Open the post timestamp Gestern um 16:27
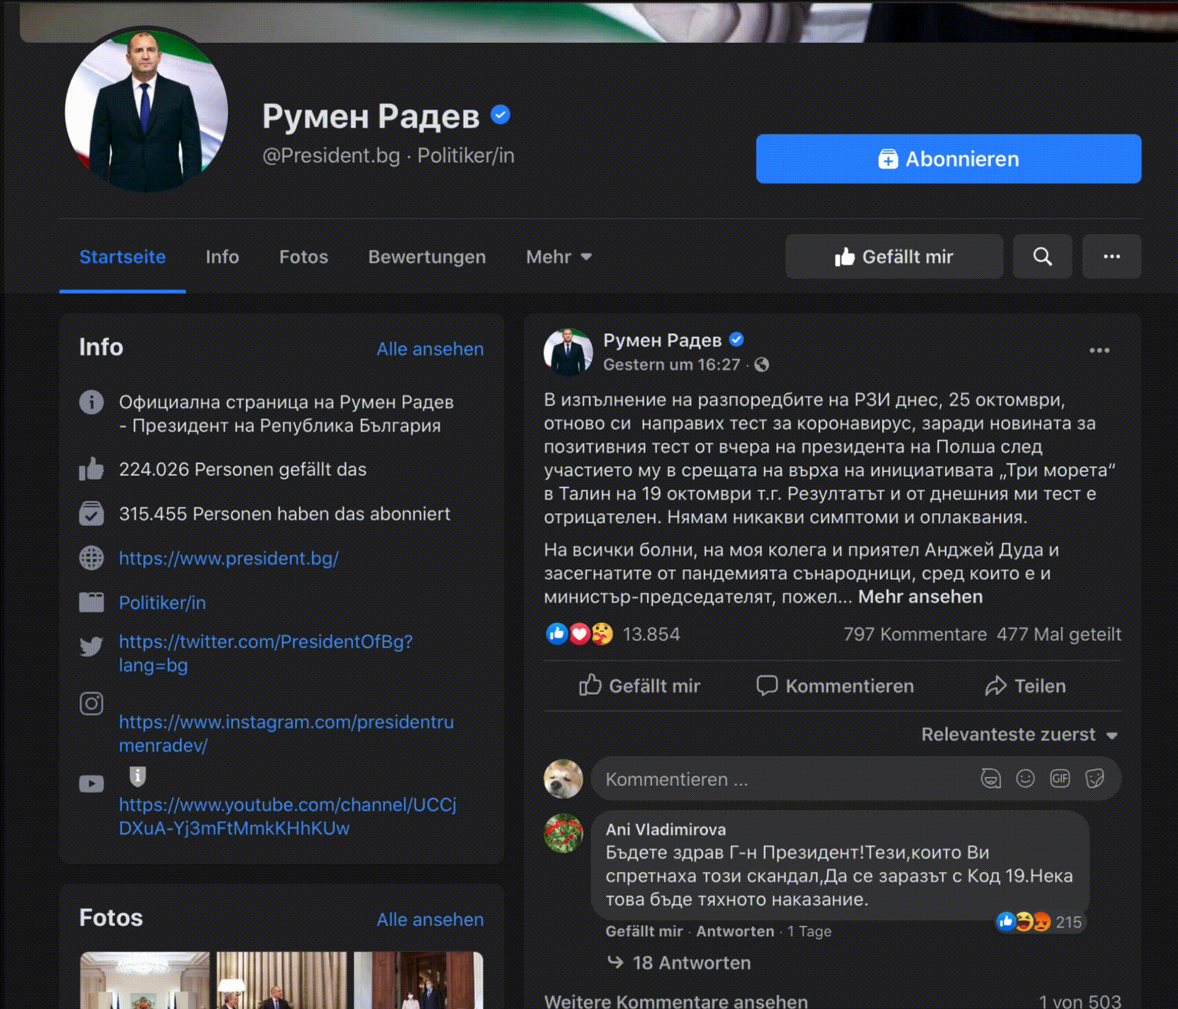Viewport: 1178px width, 1009px height. pos(672,365)
